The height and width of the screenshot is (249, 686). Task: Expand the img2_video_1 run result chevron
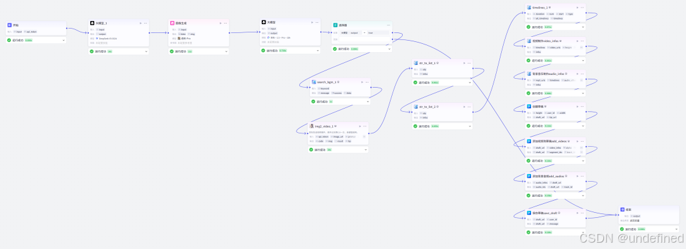[365, 150]
